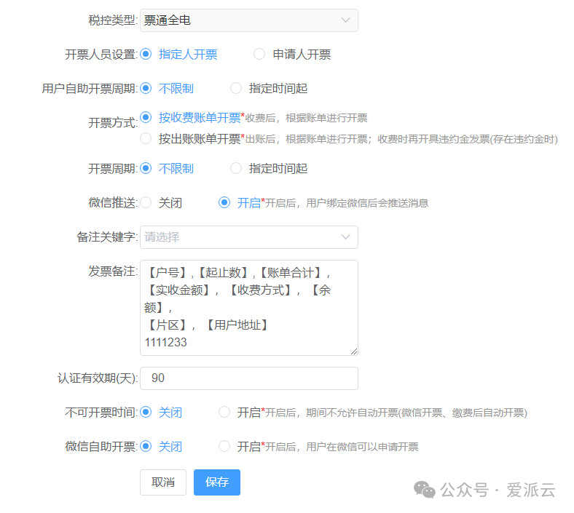Viewport: 574px width, 513px height.
Task: Click hint text 开启后，用户绑定微信后会推送消息
Action: [x=347, y=203]
